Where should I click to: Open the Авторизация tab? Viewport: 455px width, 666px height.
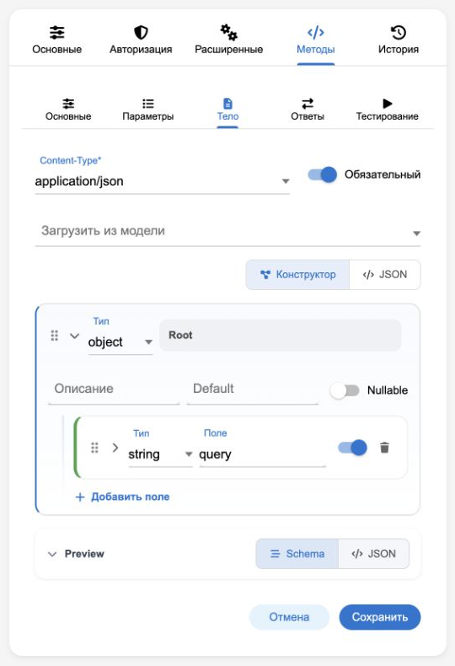tap(141, 40)
